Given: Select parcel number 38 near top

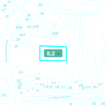Looking at the screenshot, I should pos(42,14).
